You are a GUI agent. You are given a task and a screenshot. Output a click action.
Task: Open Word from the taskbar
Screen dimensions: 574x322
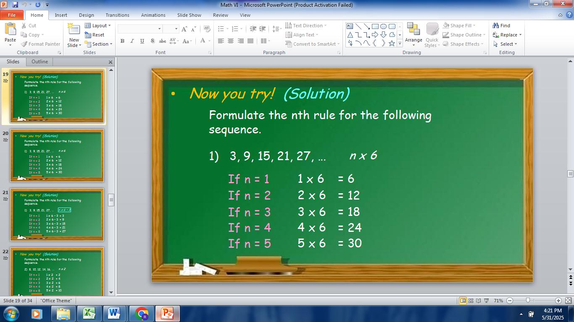[x=114, y=314]
